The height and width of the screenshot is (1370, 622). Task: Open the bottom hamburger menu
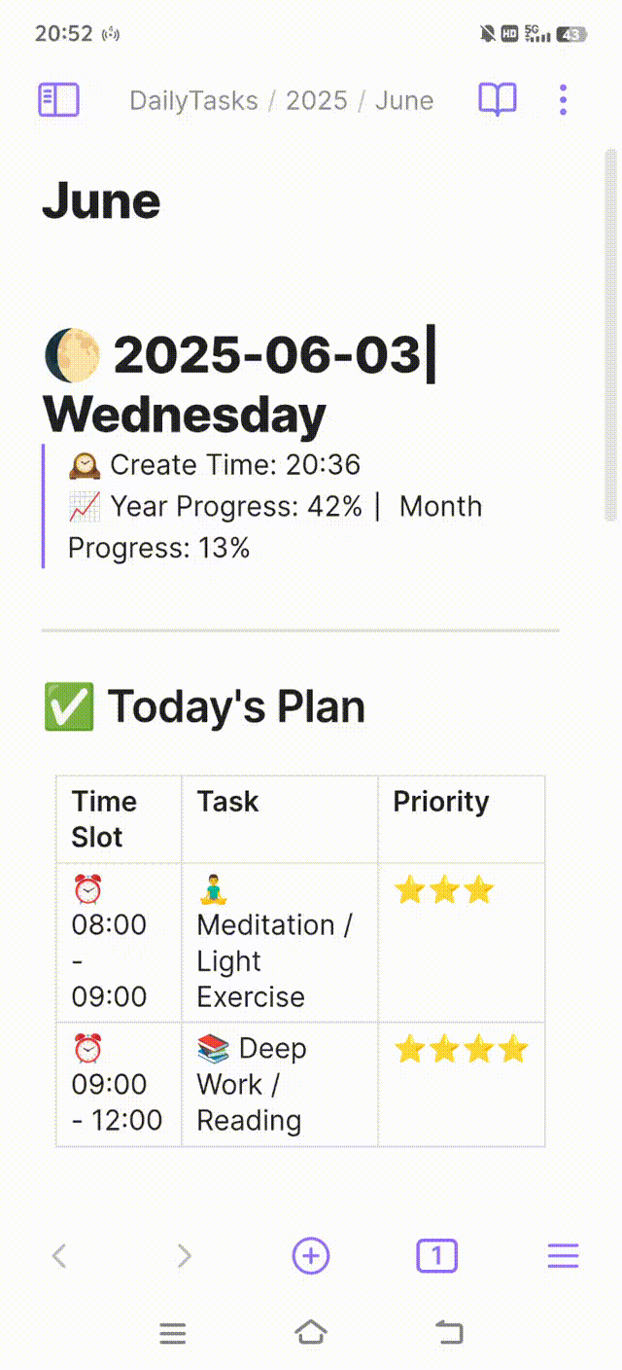(x=563, y=1256)
